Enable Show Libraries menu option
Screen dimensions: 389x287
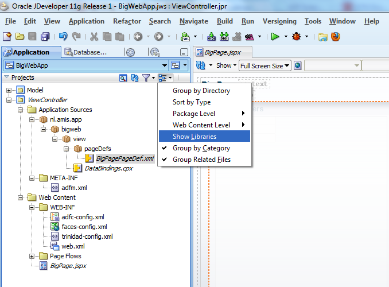point(194,137)
